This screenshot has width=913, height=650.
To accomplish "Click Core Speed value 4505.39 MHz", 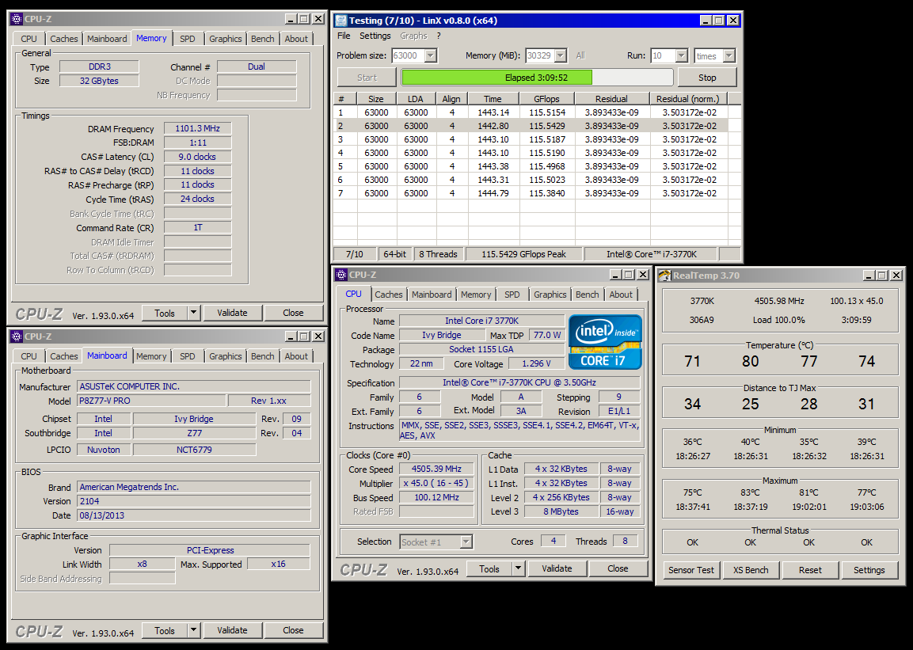I will 436,469.
